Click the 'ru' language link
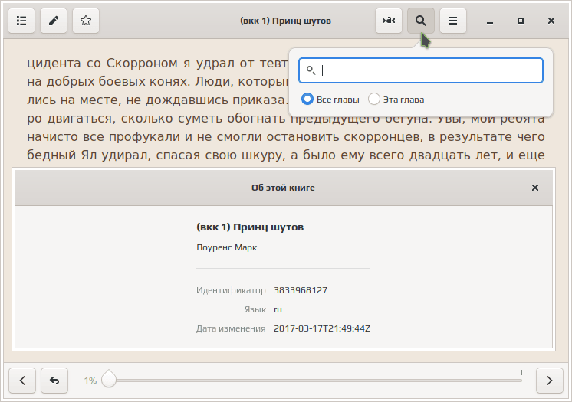572x402 pixels. [278, 309]
